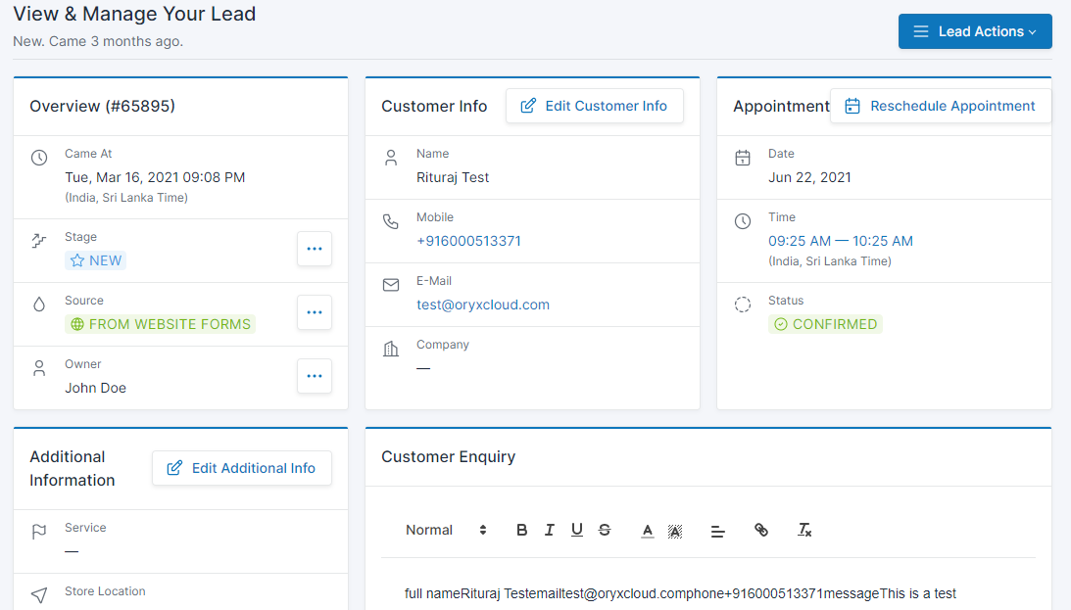Click the dashed circle icon beside Status
Image resolution: width=1071 pixels, height=610 pixels.
(x=743, y=305)
